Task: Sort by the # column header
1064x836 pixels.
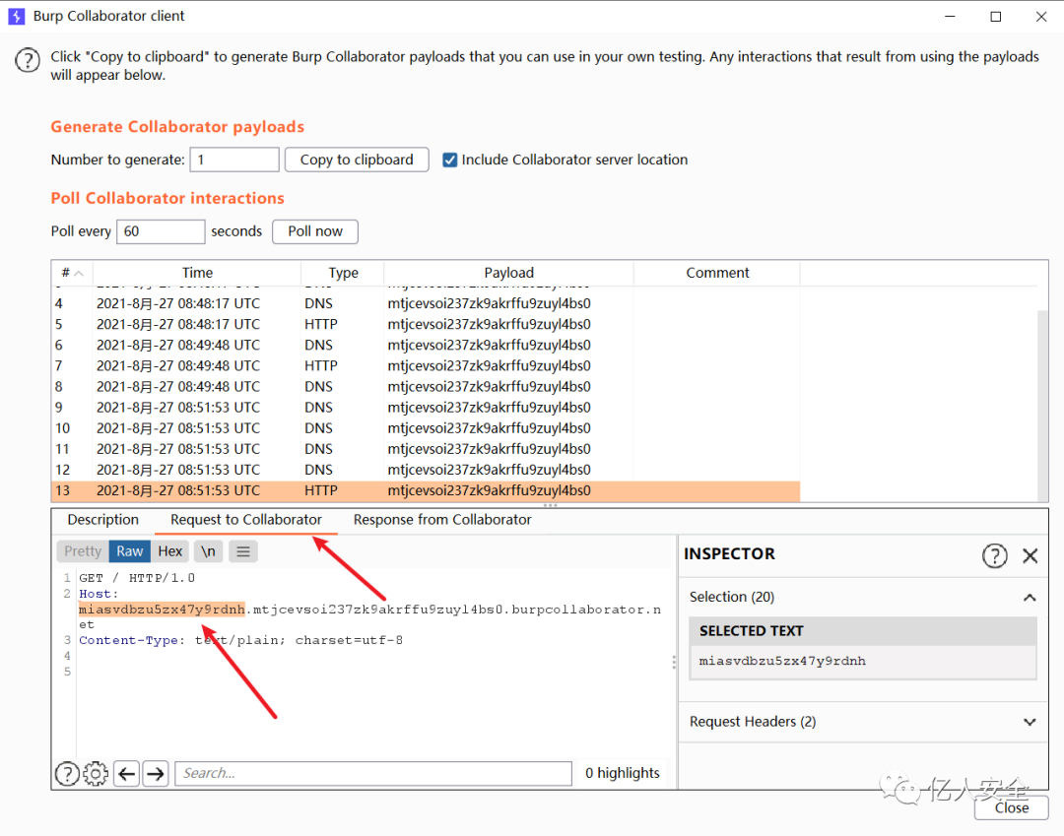Action: [72, 273]
